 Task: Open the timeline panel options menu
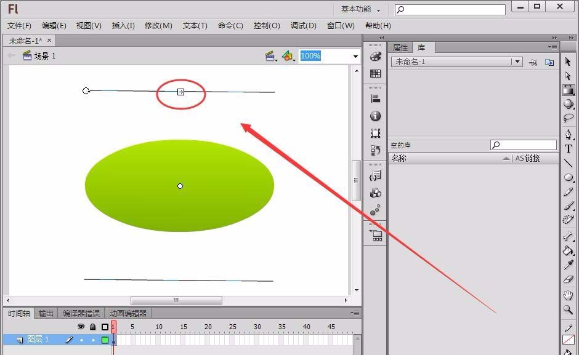point(355,313)
